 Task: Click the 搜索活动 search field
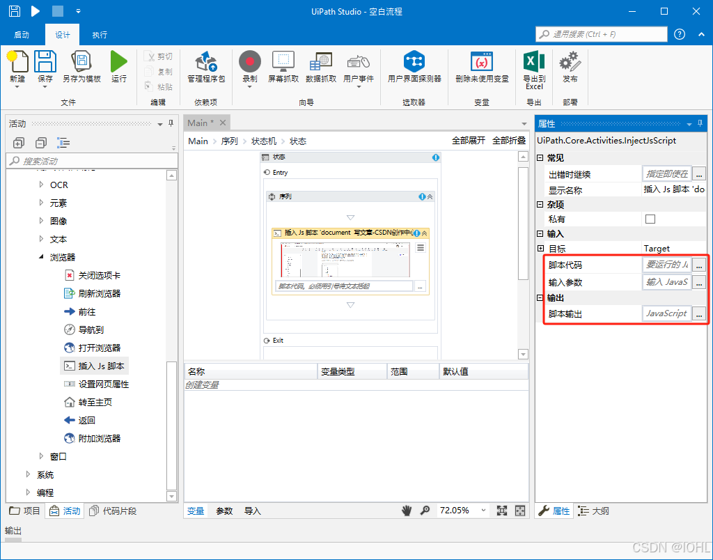click(92, 161)
